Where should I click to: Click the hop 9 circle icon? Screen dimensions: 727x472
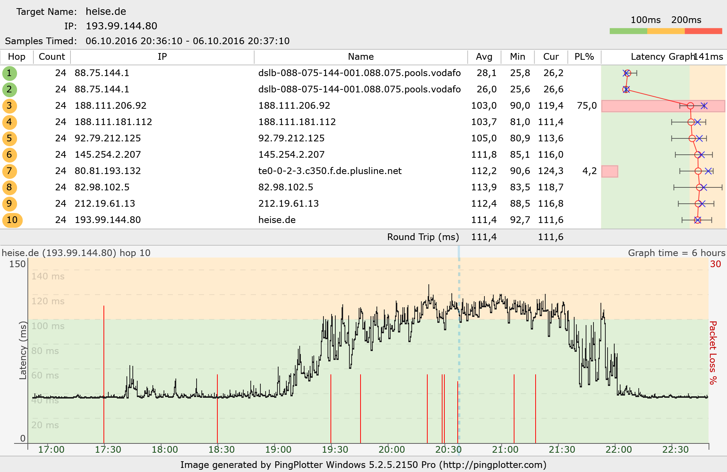click(x=10, y=204)
